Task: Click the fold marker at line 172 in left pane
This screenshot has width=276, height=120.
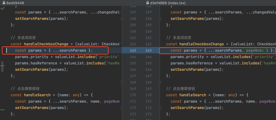Action: point(122,108)
